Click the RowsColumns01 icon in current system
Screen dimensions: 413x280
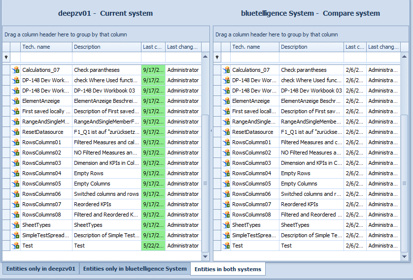click(15, 142)
